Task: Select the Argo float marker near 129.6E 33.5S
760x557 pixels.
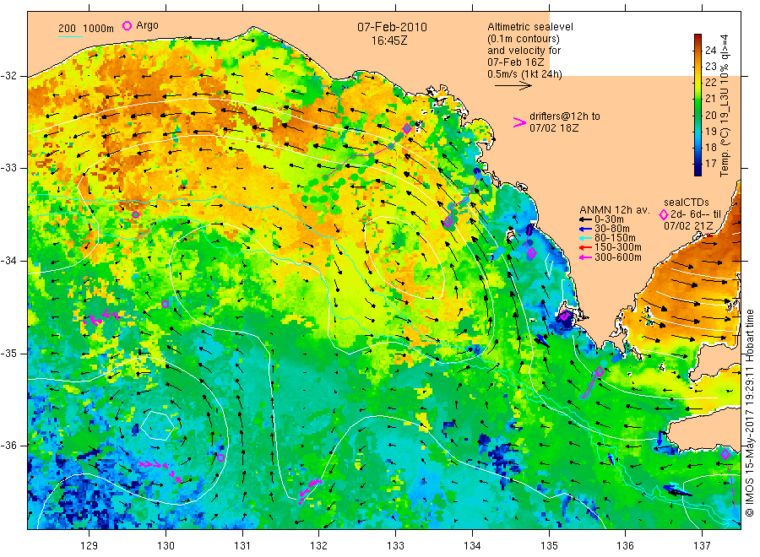Action: 135,214
